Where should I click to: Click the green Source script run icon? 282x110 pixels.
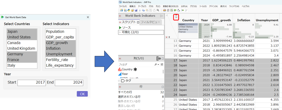(120, 27)
